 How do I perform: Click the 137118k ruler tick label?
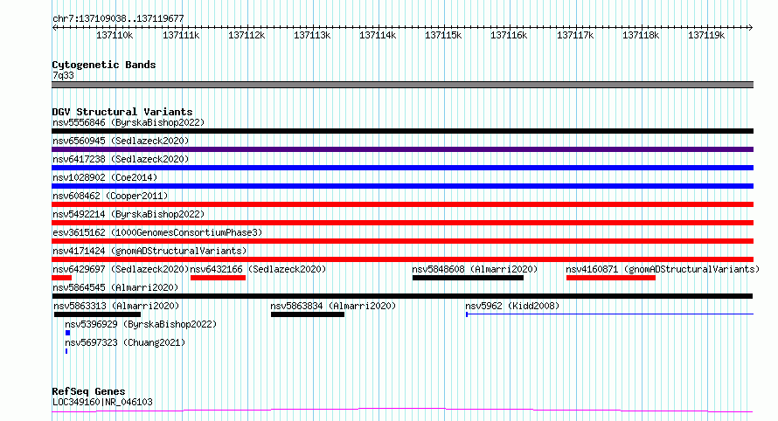pyautogui.click(x=641, y=35)
